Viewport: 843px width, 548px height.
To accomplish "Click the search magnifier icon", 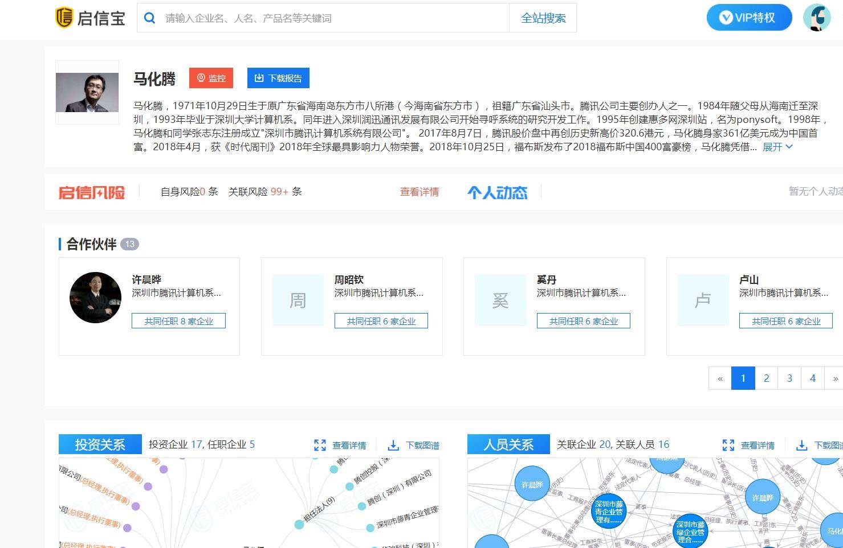I will click(150, 18).
